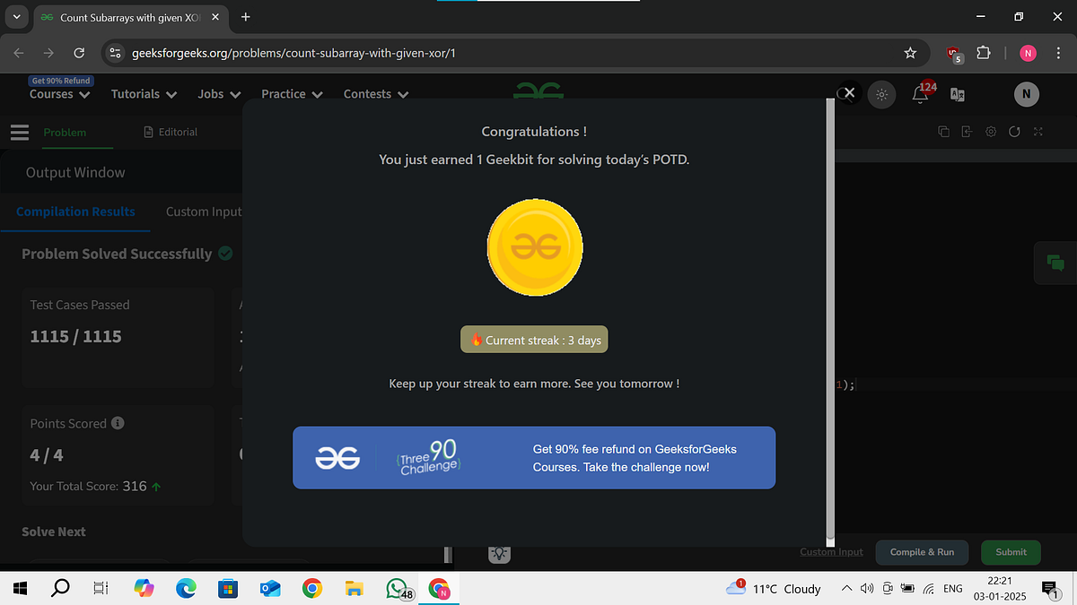Screen dimensions: 1077x605
Task: Submit the solution code
Action: click(1011, 552)
